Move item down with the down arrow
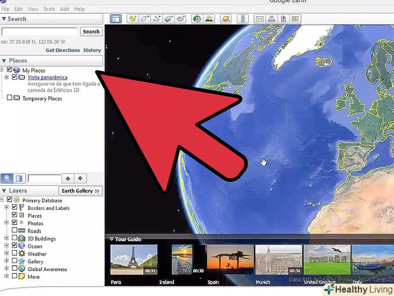Viewport: 394px width, 296px height. [x=81, y=178]
